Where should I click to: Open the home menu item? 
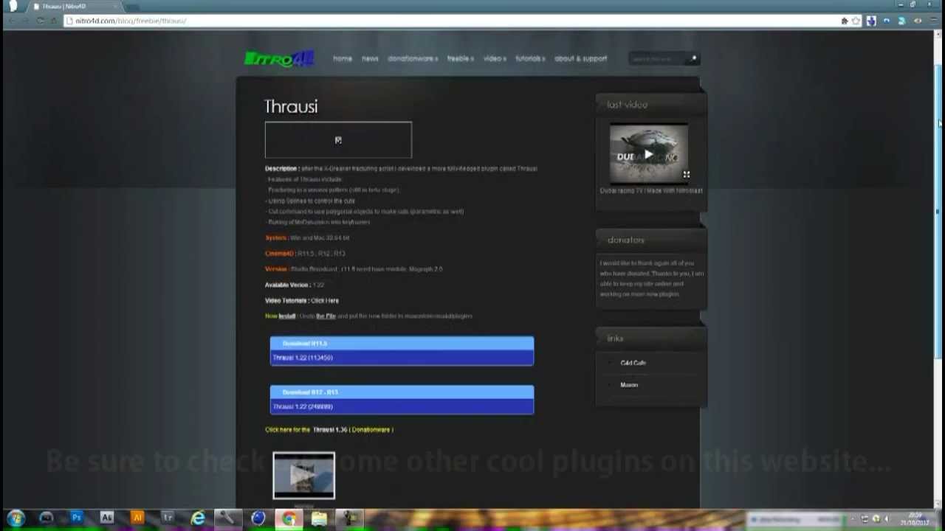pyautogui.click(x=343, y=58)
